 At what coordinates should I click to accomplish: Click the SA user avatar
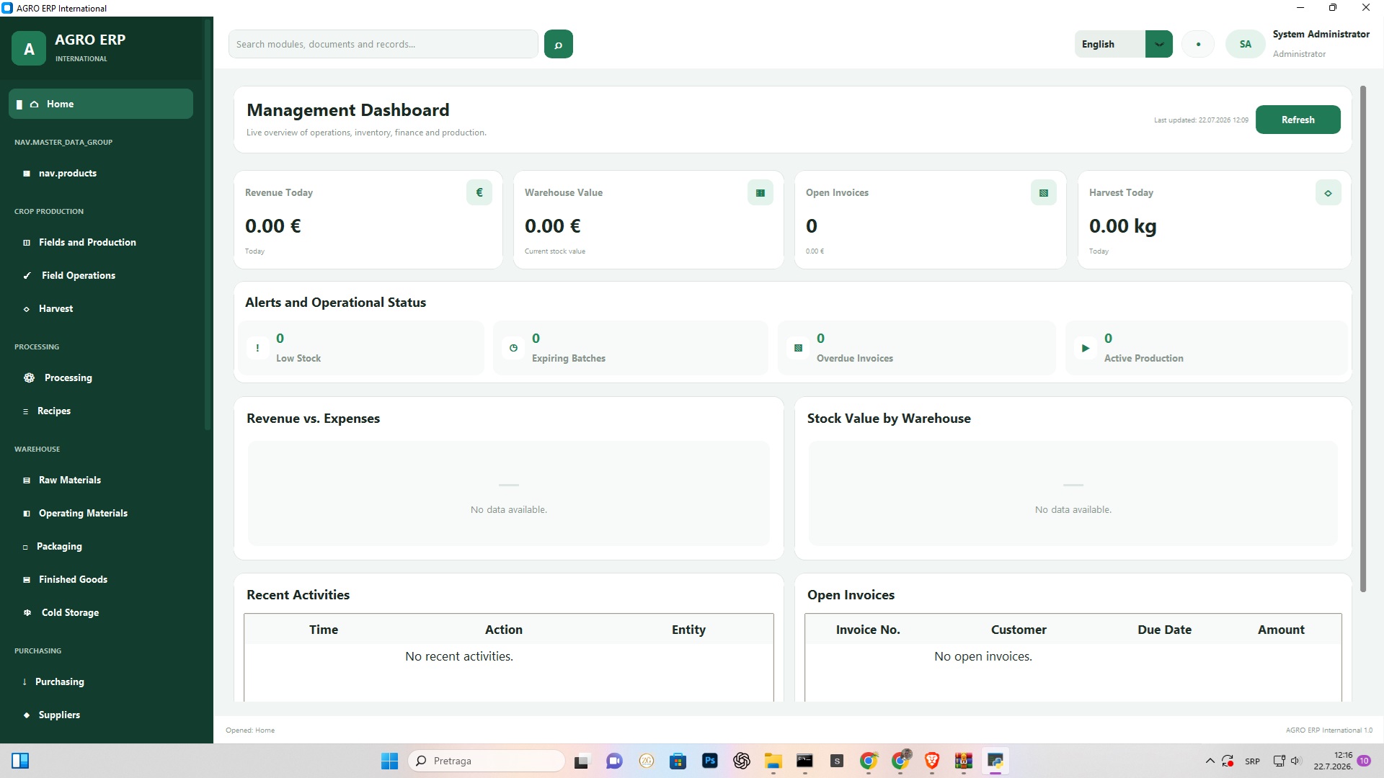(x=1246, y=44)
